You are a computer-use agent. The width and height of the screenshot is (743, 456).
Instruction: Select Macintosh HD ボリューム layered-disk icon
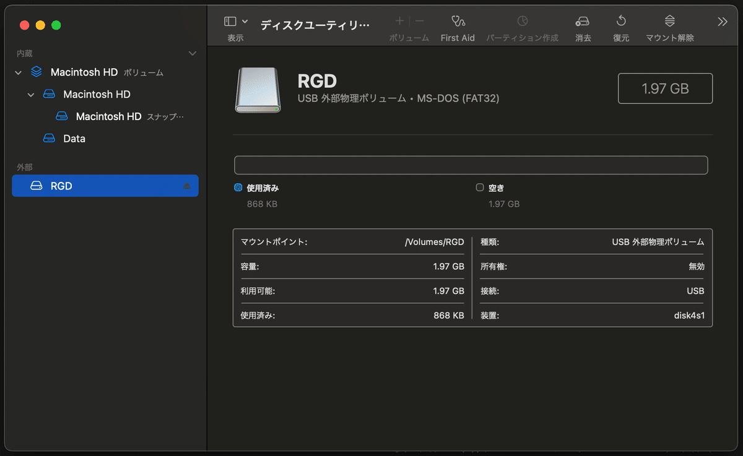(x=37, y=72)
